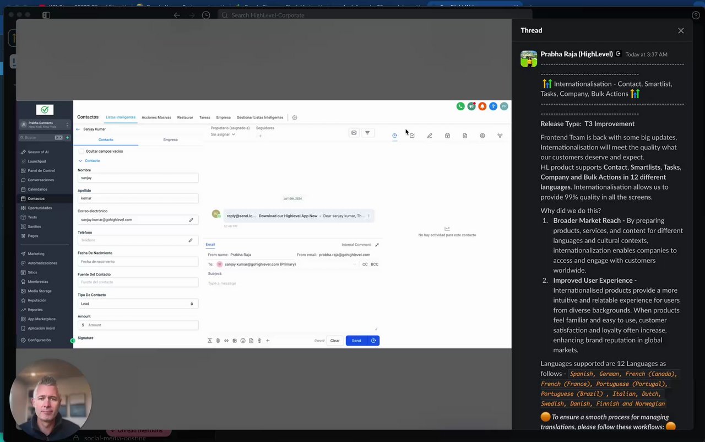Screen dimensions: 705x442
Task: Select the Empresa tab under Sanjay Kumar
Action: (171, 140)
